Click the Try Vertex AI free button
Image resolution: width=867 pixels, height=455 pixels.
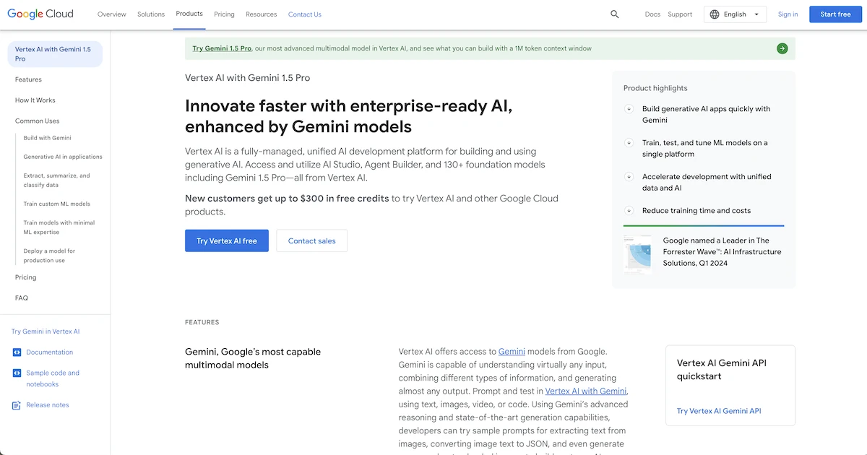click(x=227, y=240)
